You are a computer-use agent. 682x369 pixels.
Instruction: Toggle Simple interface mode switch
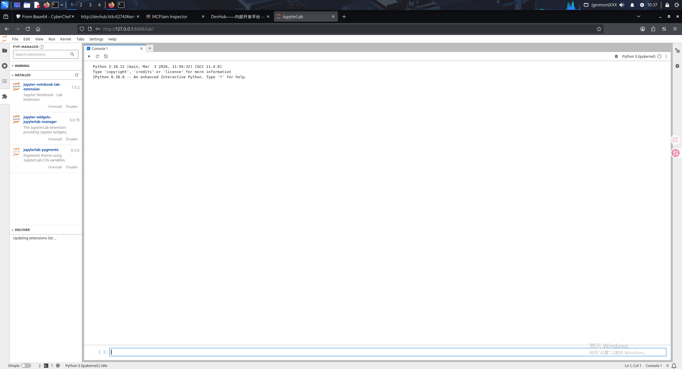click(26, 366)
